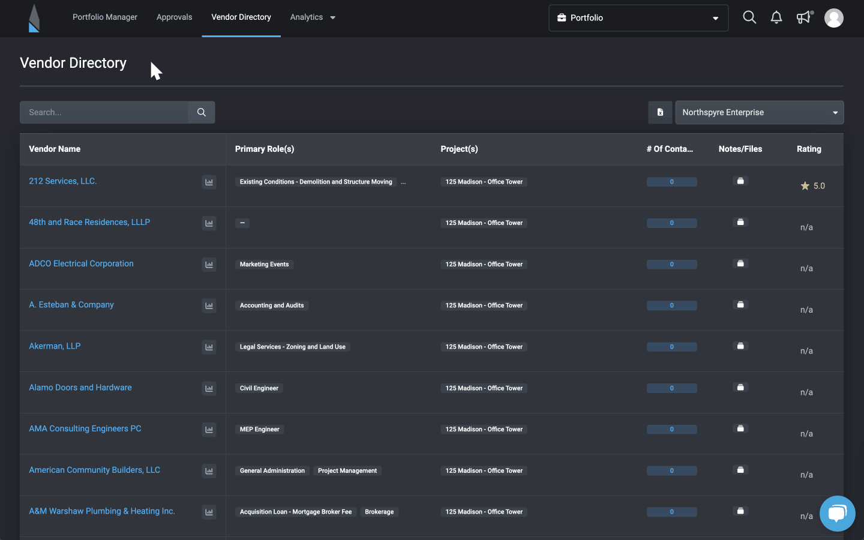Open the chat support bubble
The width and height of the screenshot is (864, 540).
click(837, 514)
